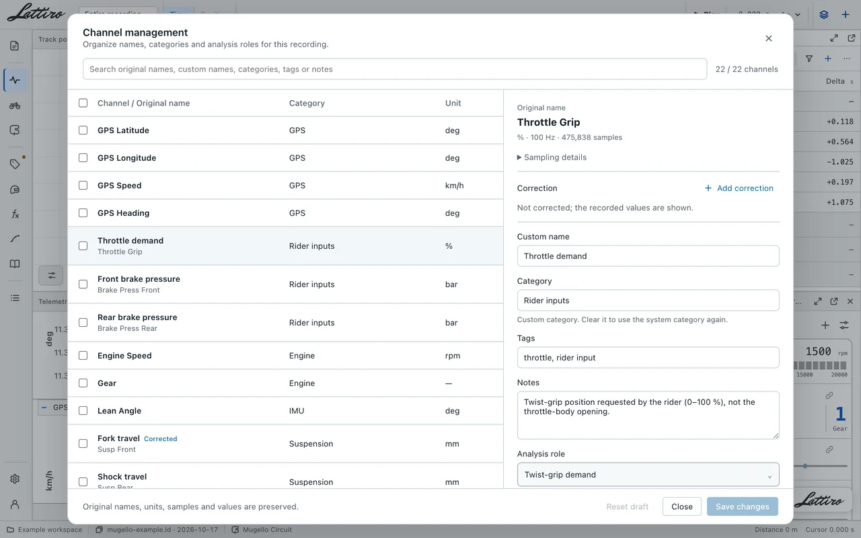Open the document sidebar icon
This screenshot has height=538, width=861.
pos(15,46)
